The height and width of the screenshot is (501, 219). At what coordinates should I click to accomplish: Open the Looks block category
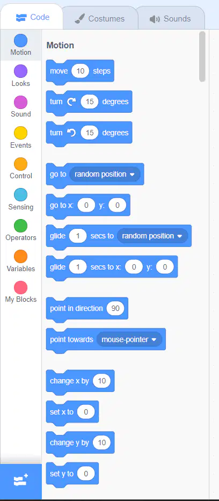point(21,76)
